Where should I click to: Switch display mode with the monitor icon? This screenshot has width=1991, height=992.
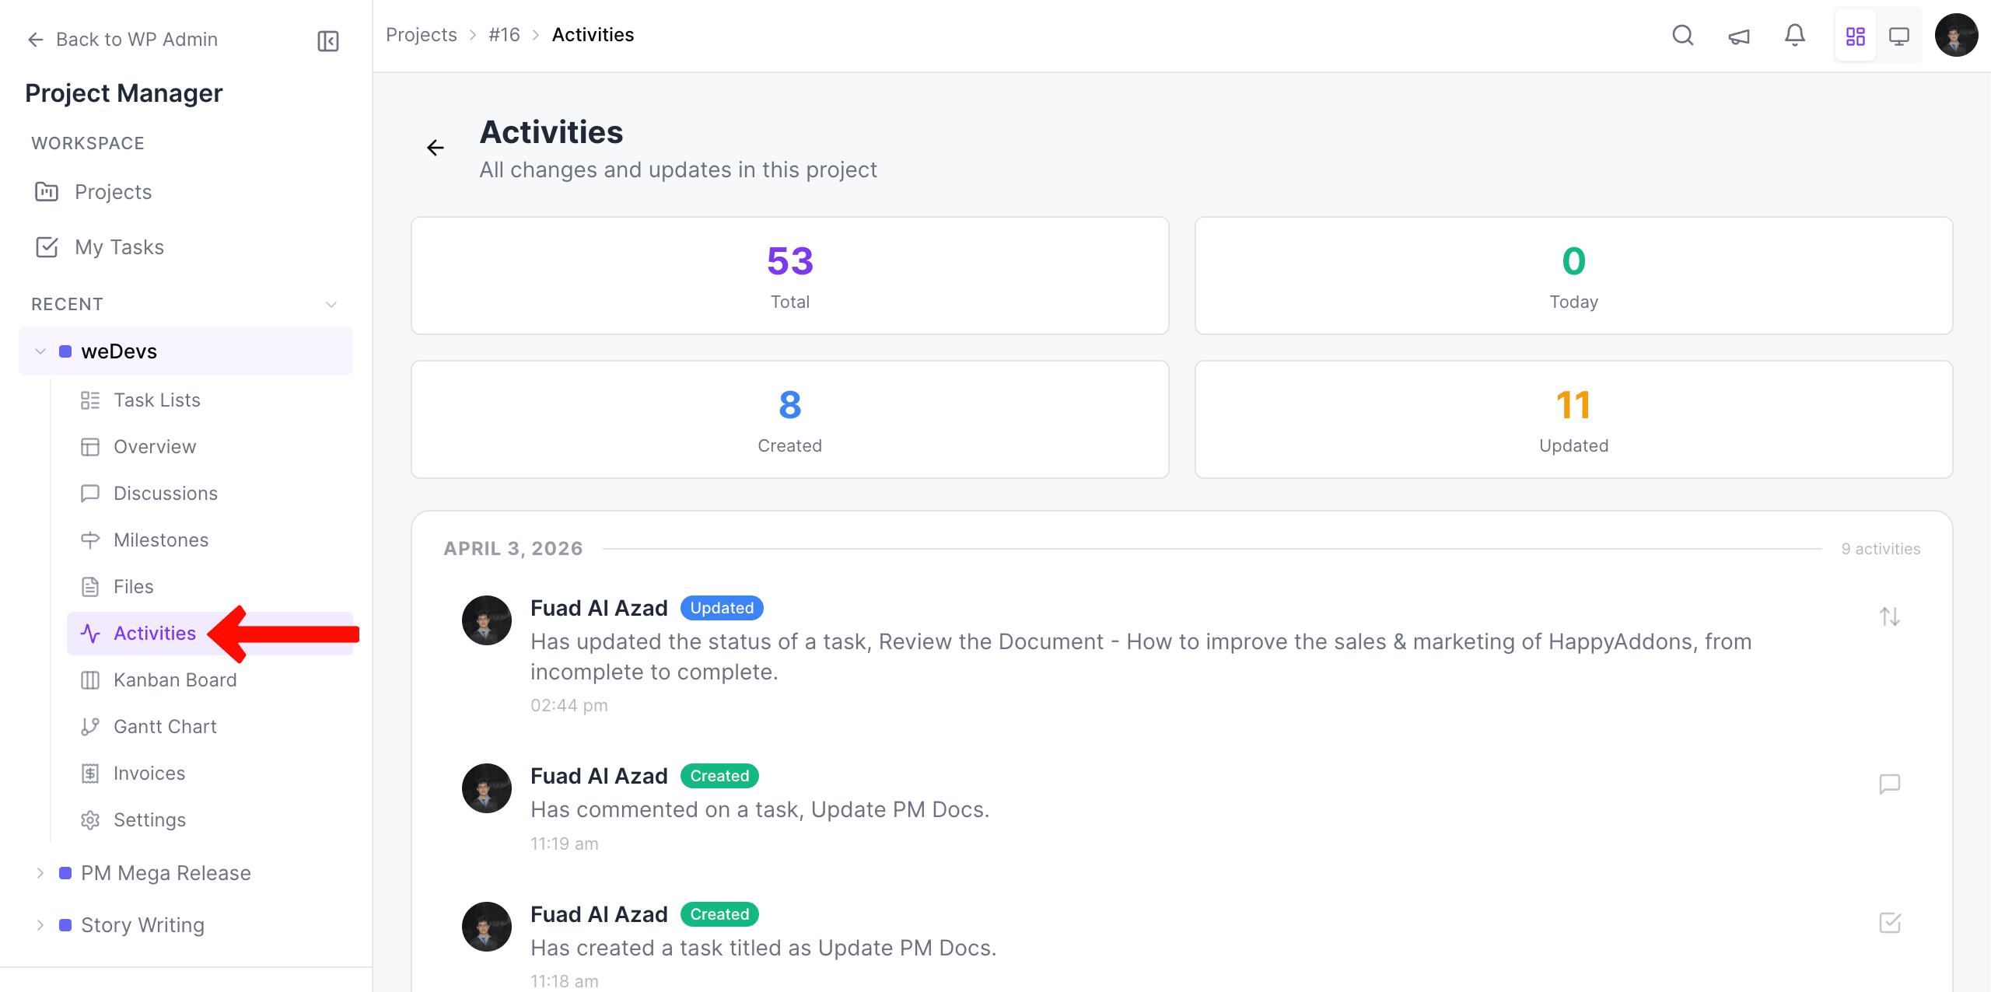click(x=1900, y=35)
